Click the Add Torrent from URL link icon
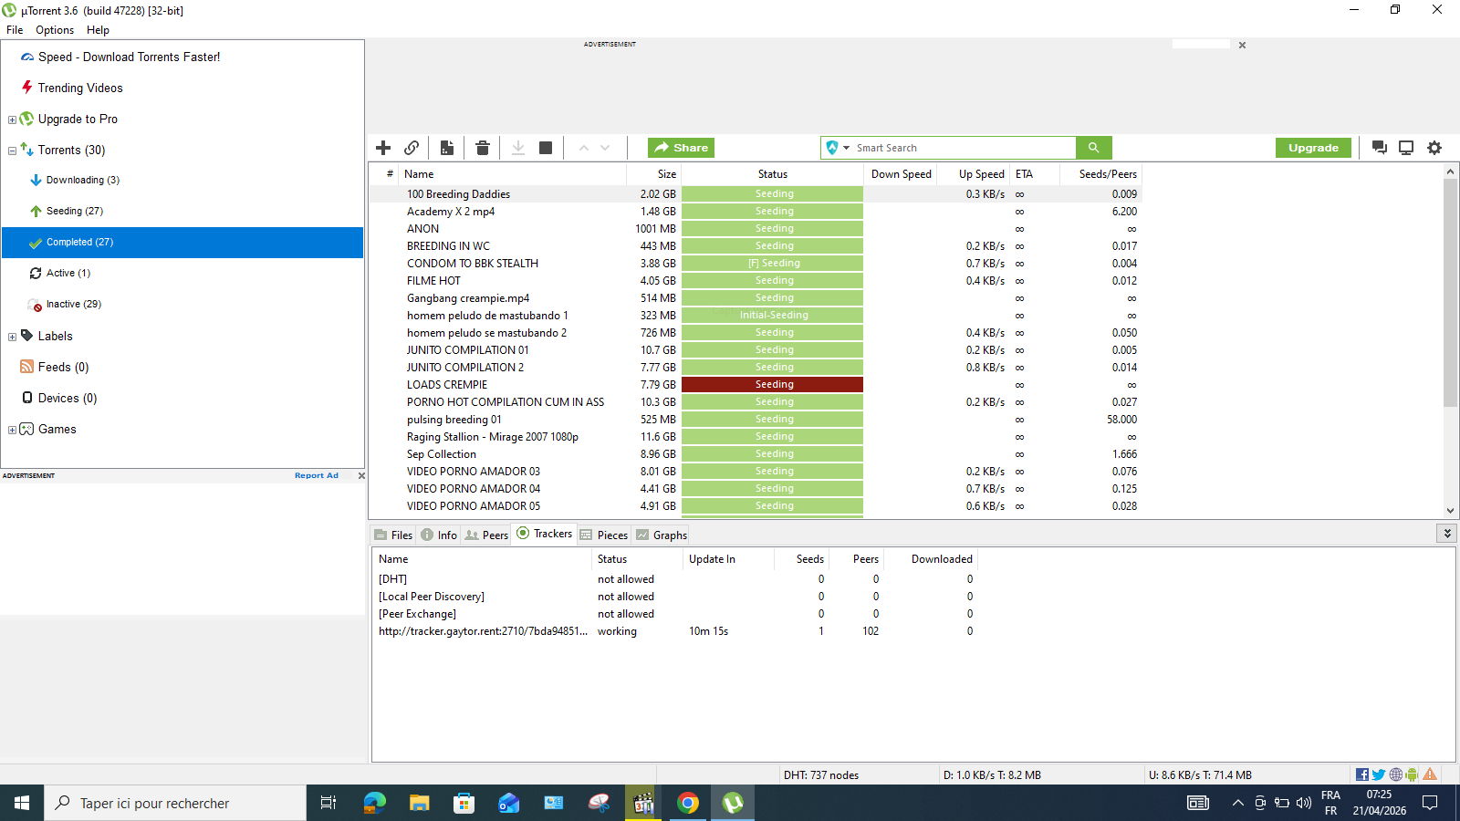The height and width of the screenshot is (821, 1460). (x=412, y=148)
